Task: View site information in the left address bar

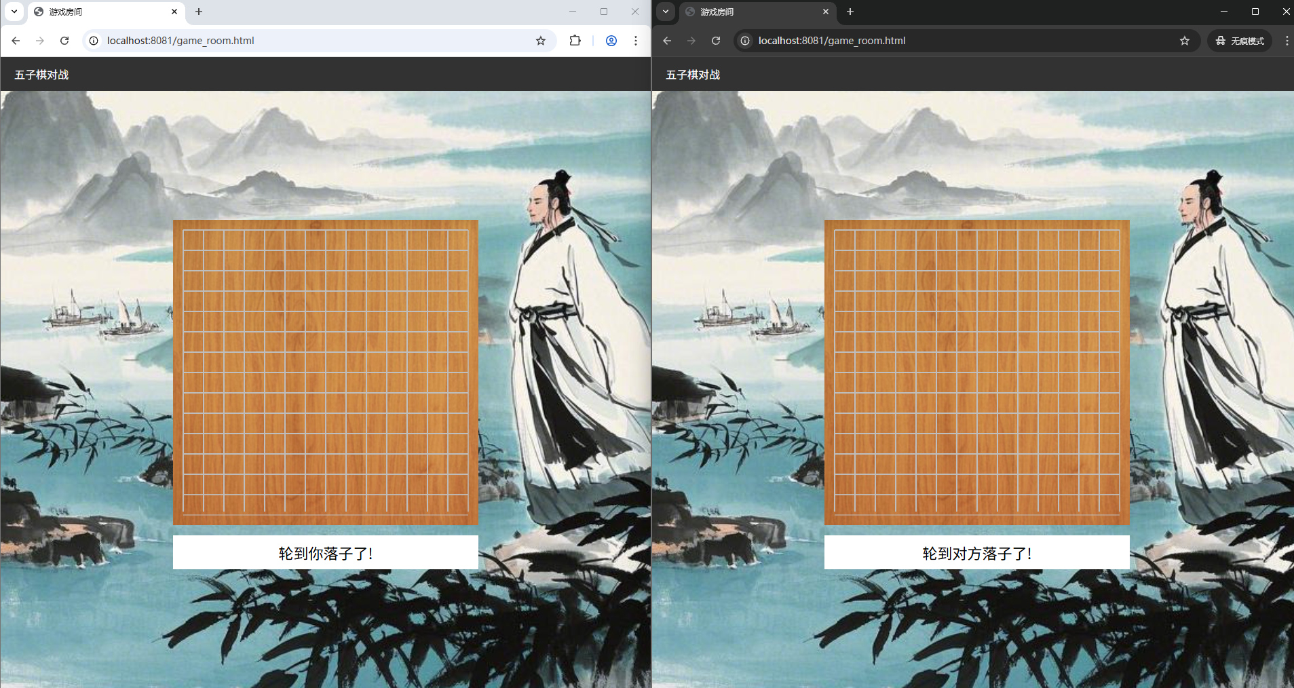Action: click(x=94, y=41)
